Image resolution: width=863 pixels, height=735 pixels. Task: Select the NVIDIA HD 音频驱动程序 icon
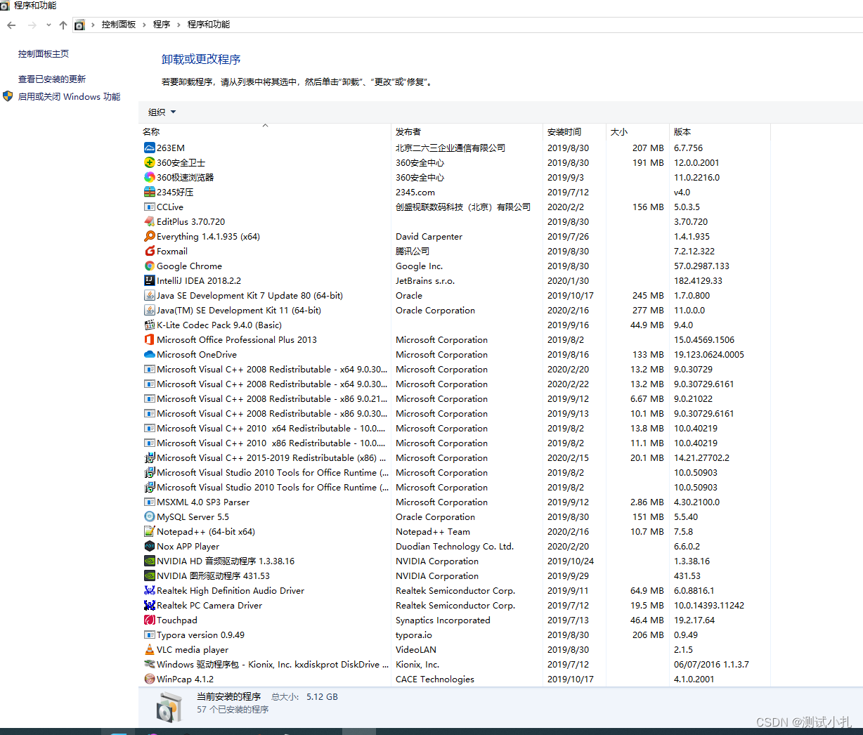coord(149,561)
